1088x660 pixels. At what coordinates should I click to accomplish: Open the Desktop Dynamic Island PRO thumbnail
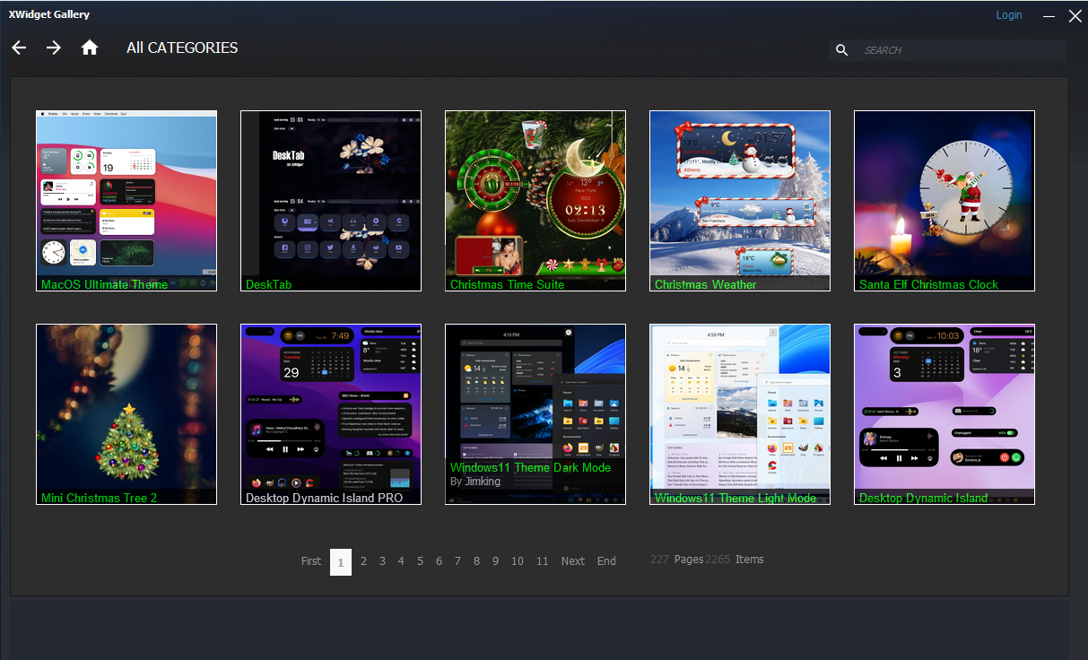click(331, 414)
